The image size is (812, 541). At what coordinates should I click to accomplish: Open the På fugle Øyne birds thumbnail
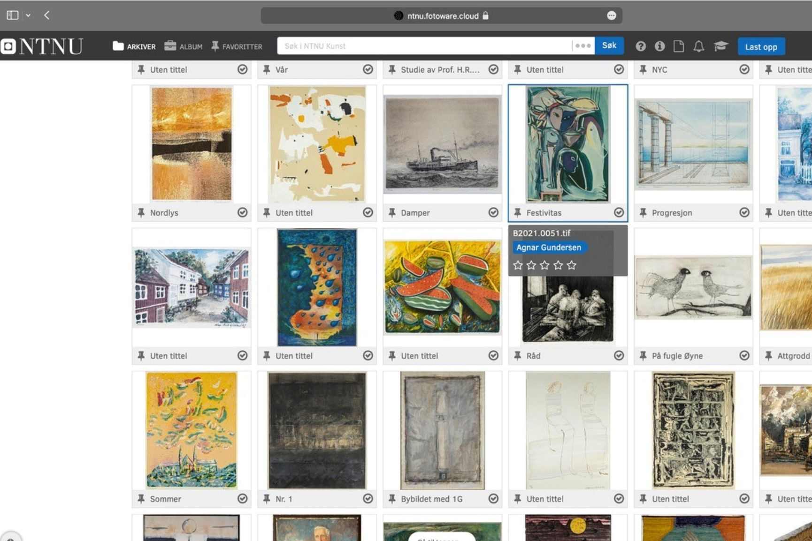[693, 287]
